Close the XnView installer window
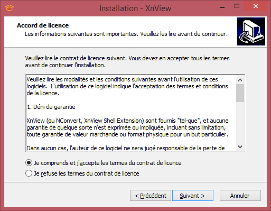The width and height of the screenshot is (271, 211). [255, 6]
